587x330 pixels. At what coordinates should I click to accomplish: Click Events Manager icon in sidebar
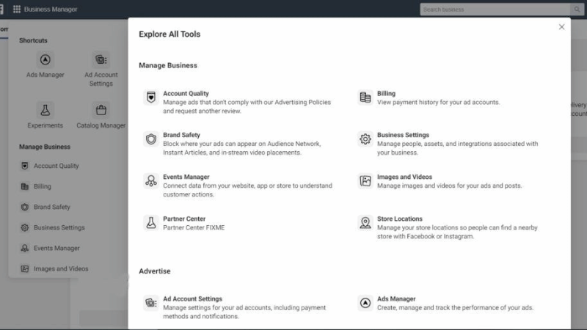click(x=25, y=248)
